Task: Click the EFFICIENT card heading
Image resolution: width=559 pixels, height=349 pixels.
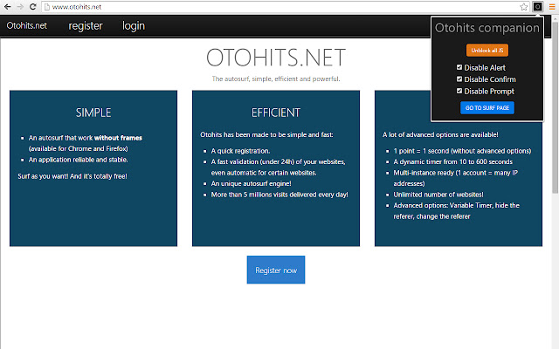Action: (x=276, y=113)
